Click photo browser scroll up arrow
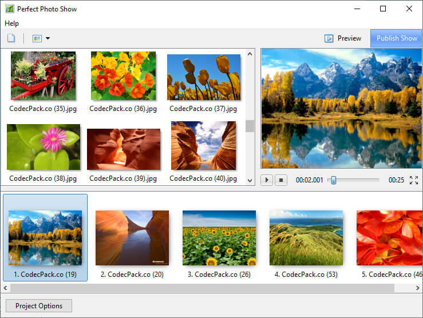Image resolution: width=423 pixels, height=318 pixels. pos(250,54)
